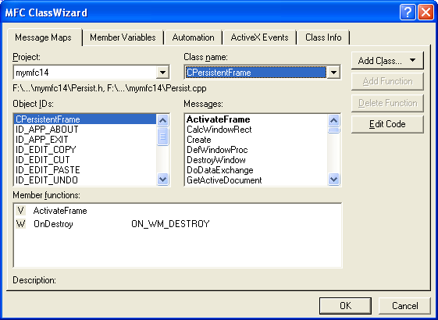This screenshot has width=438, height=320.
Task: Select CPersistentFrame in Object IDs list
Action: click(85, 119)
